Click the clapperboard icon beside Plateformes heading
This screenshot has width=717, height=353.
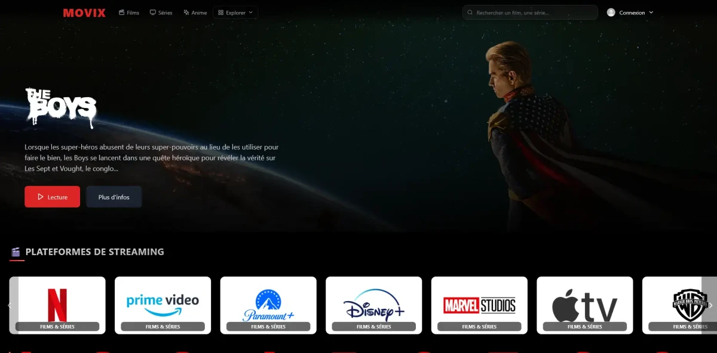[x=16, y=252]
